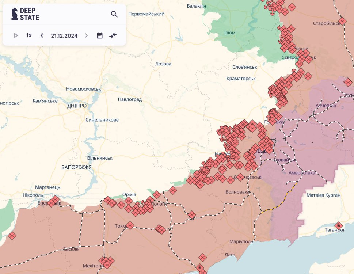Go to the previous date with left chevron
This screenshot has width=354, height=274.
point(42,35)
